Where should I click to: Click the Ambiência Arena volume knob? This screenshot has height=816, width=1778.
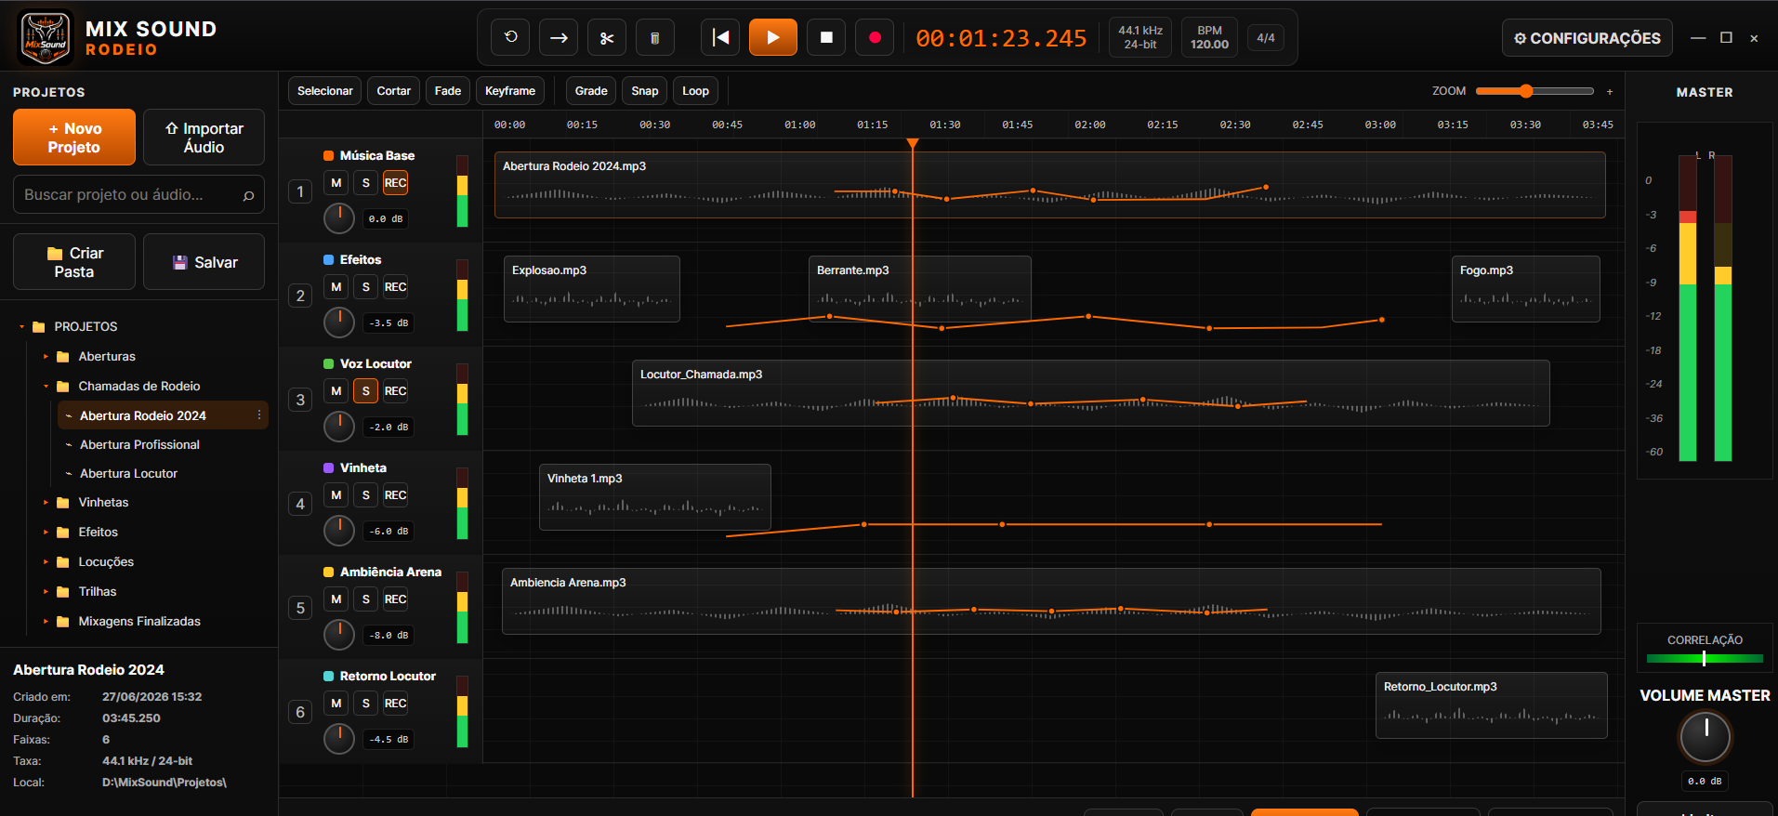click(339, 635)
